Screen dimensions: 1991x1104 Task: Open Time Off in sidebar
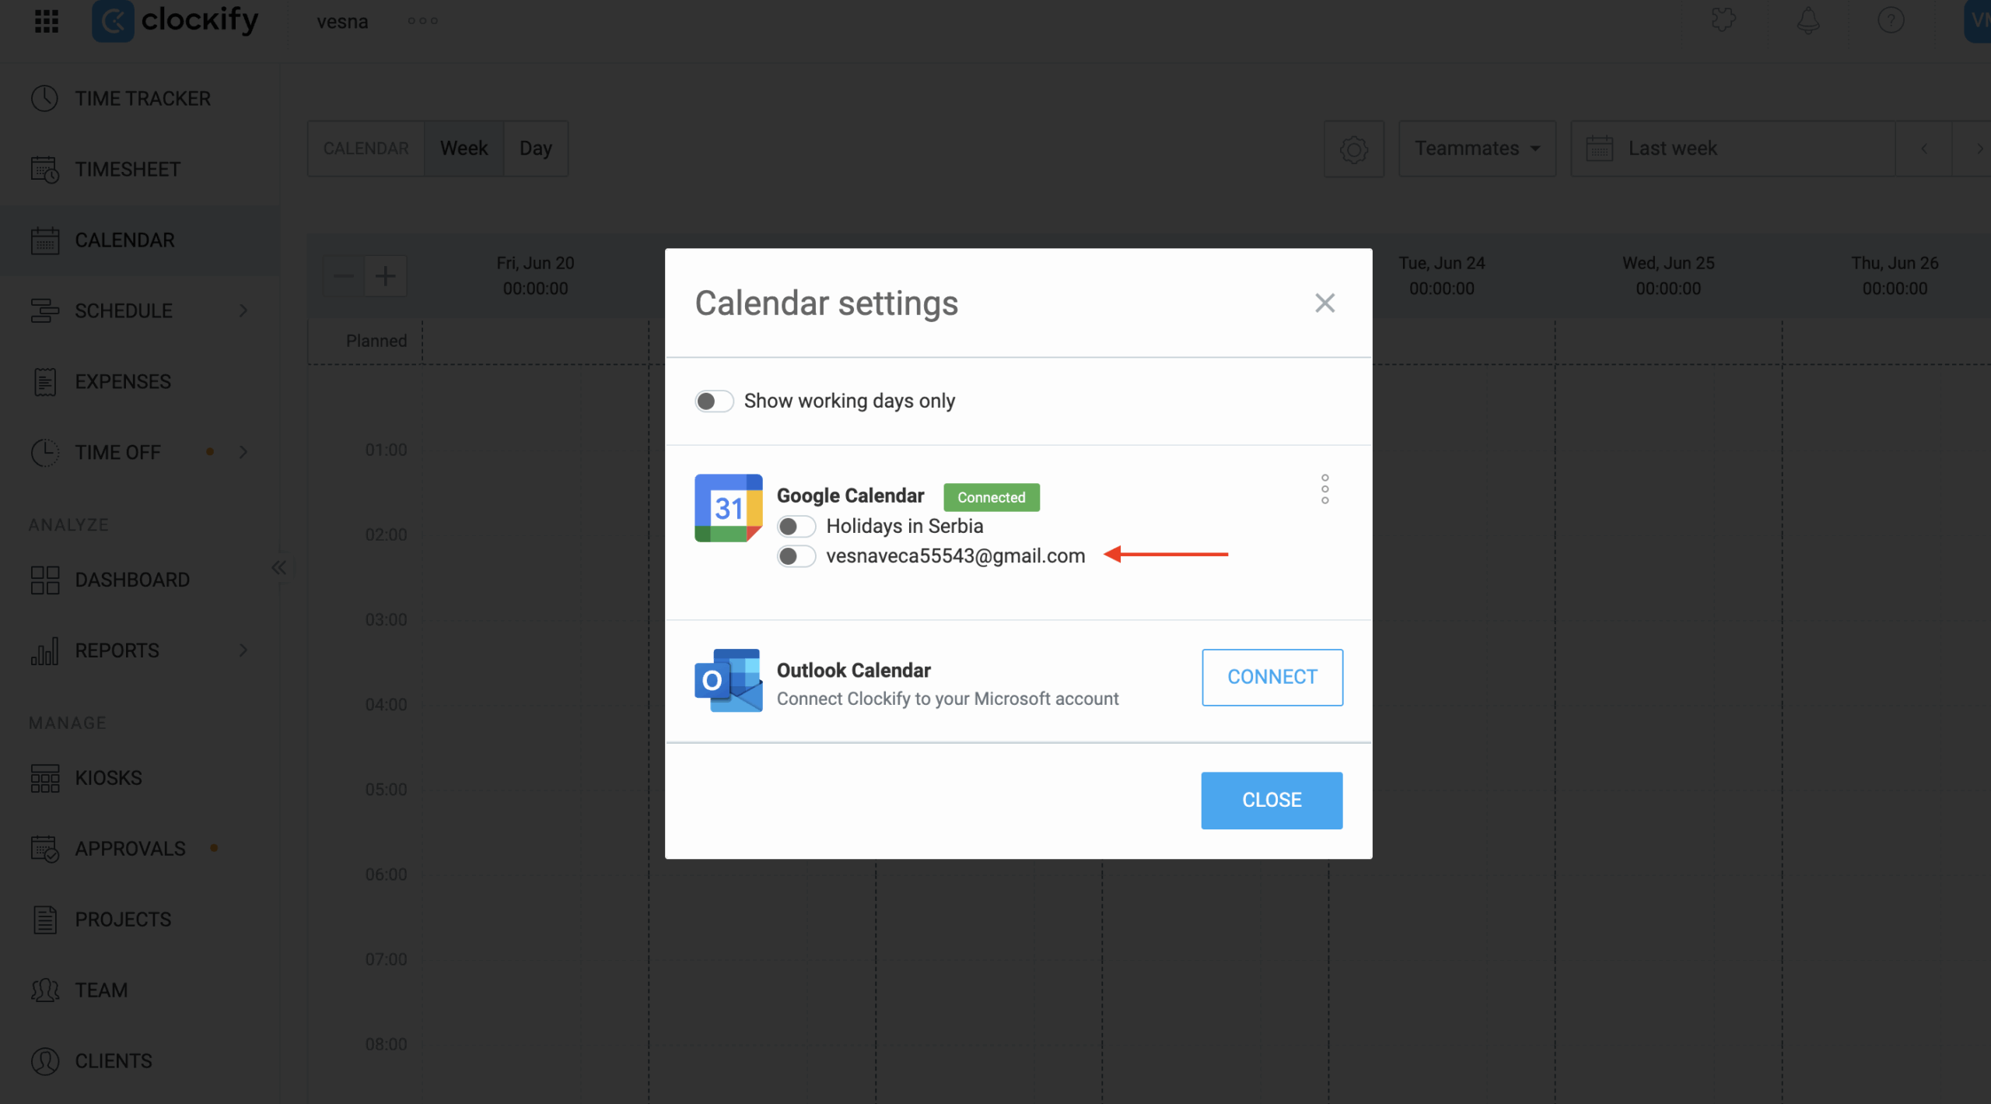click(140, 452)
